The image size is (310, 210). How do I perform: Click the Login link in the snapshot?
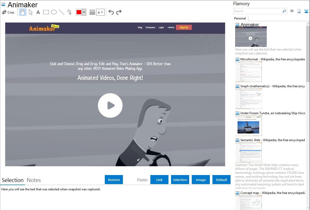[161, 27]
